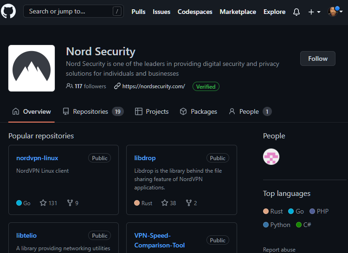348x253 pixels.
Task: Click the Nord Security mountain logo
Action: [x=32, y=68]
